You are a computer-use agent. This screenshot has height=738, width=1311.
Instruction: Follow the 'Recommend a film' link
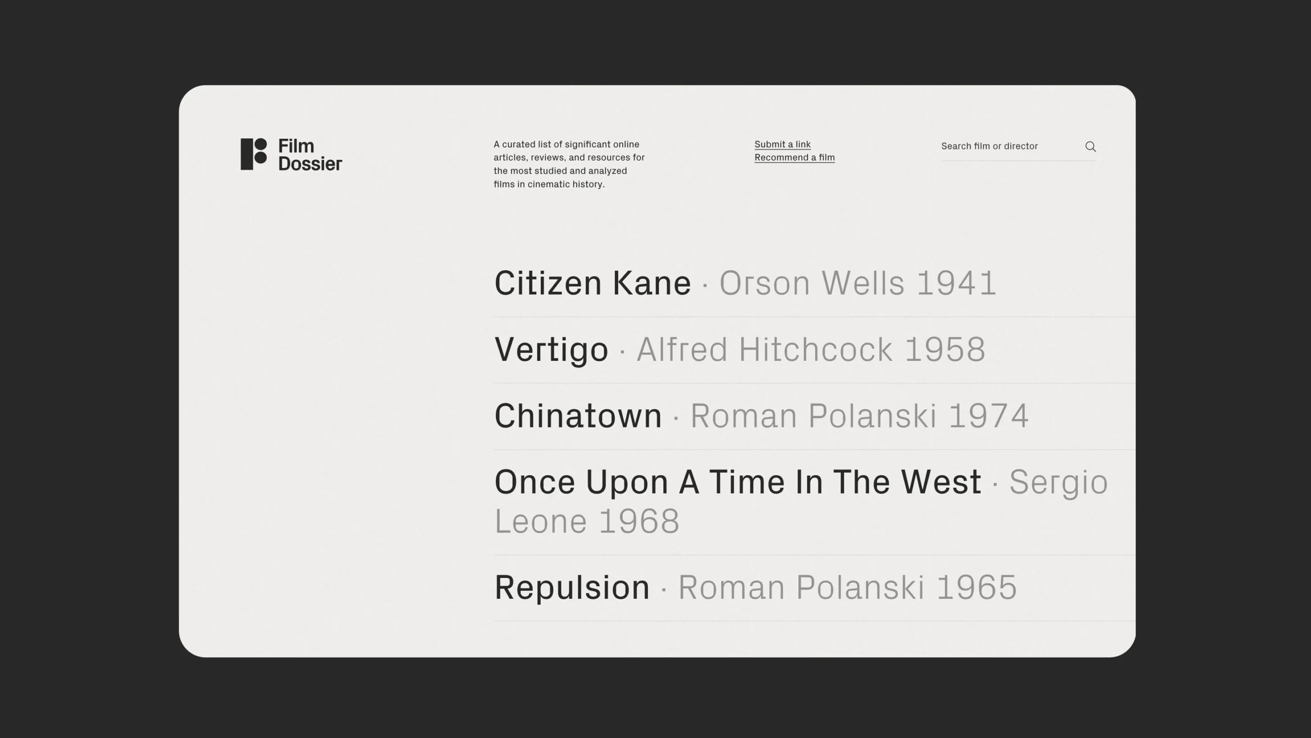pyautogui.click(x=794, y=158)
